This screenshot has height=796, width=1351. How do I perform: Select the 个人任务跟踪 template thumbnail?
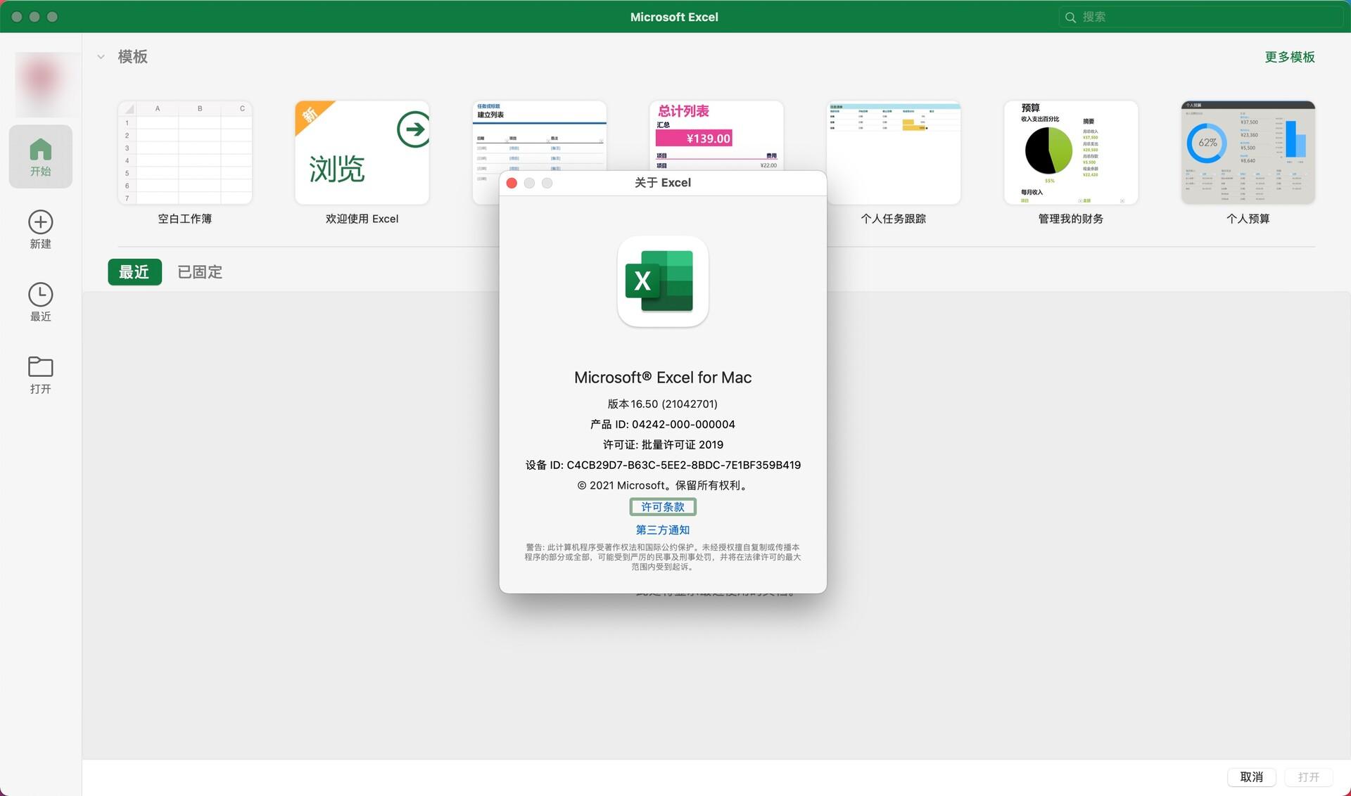point(894,153)
